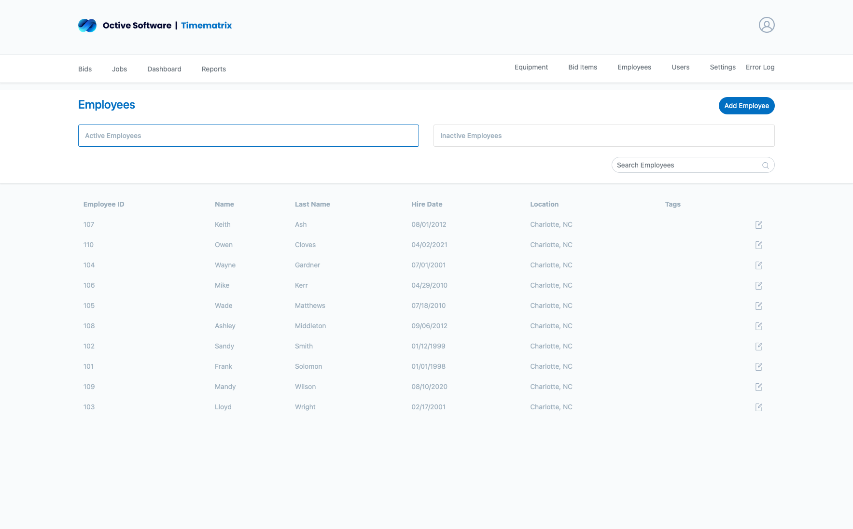Focus the Search Employees field
Image resolution: width=853 pixels, height=529 pixels.
(x=685, y=165)
